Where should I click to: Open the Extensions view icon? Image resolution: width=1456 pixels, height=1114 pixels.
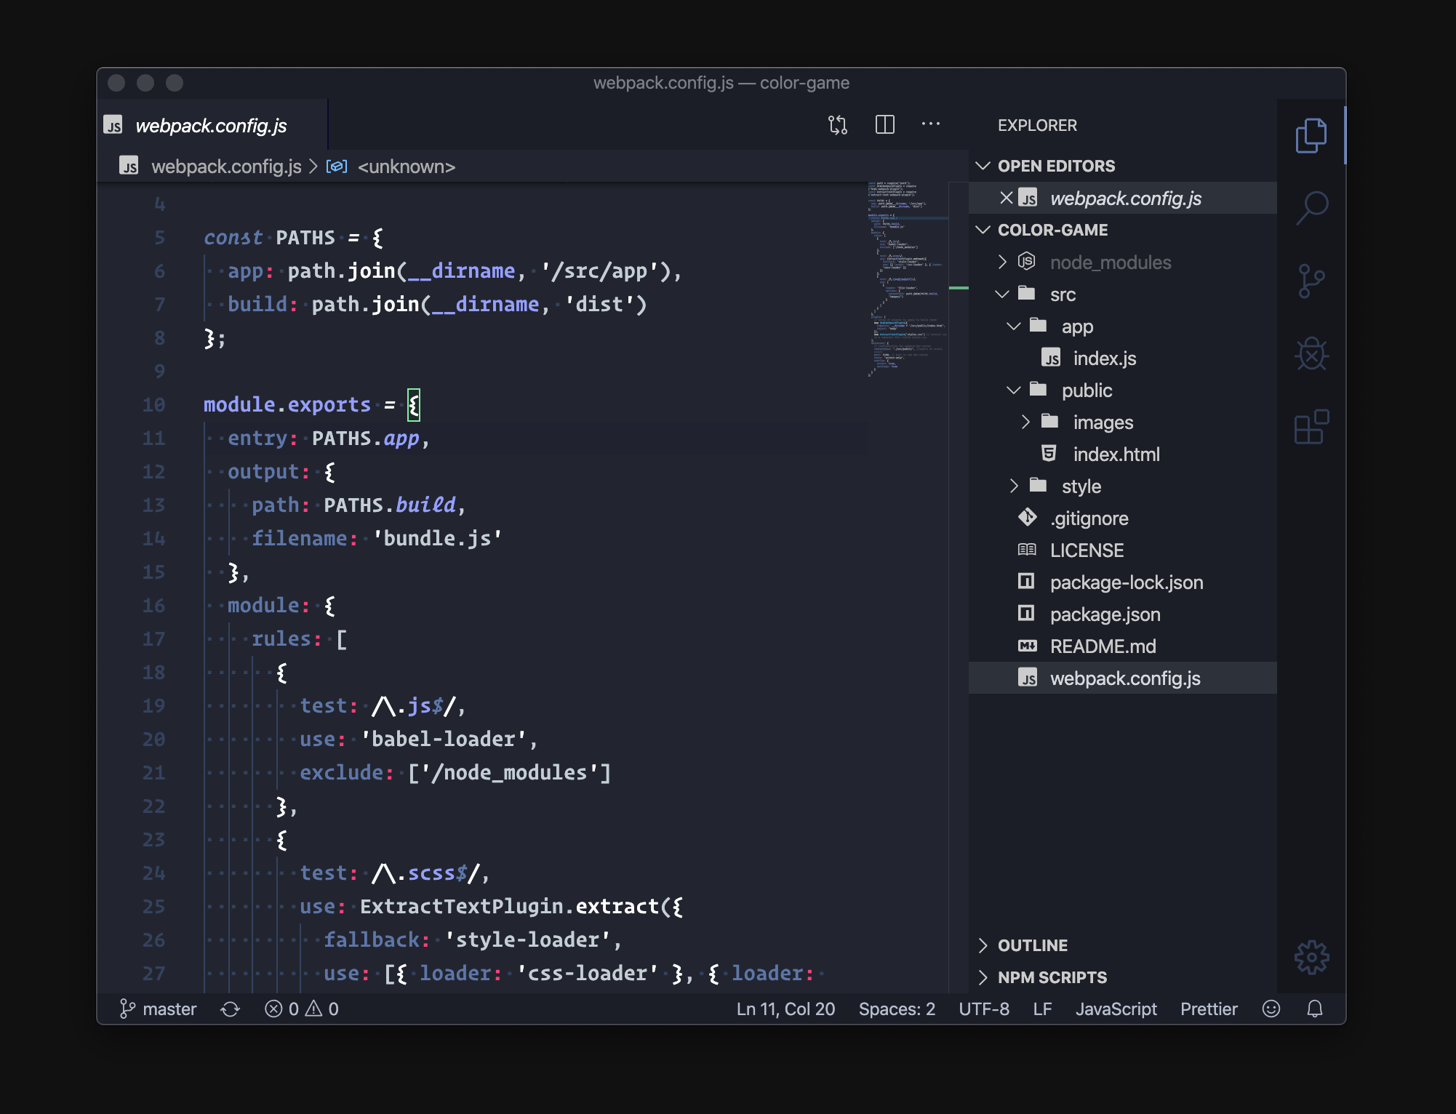point(1311,427)
